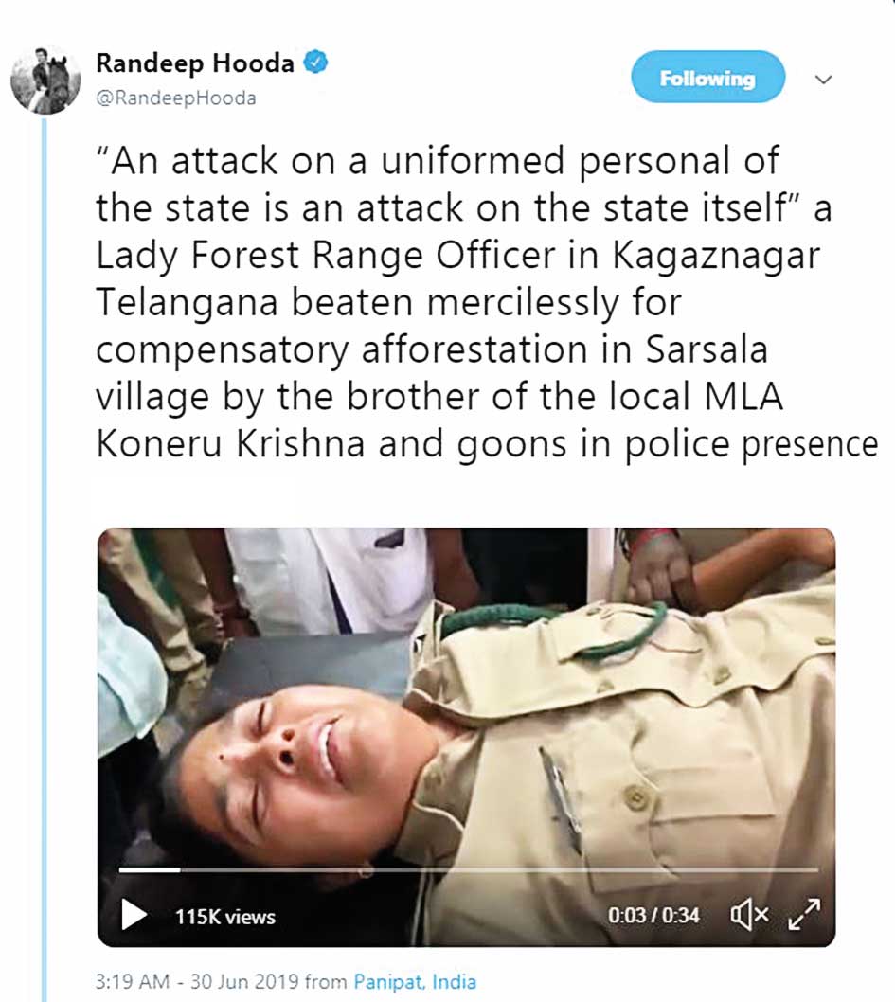Click the name Koneru Krishna in the tweet

[231, 444]
